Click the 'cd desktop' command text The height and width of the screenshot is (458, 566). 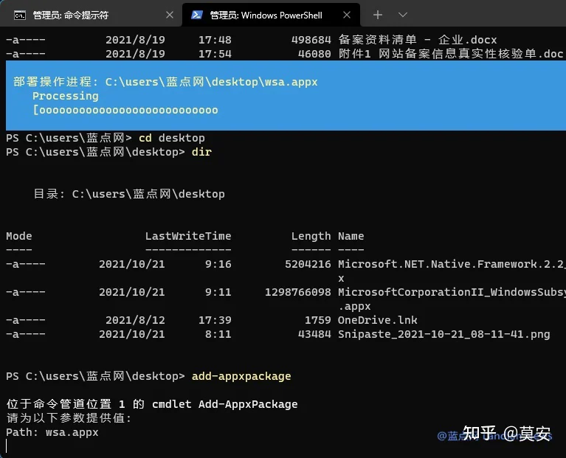click(x=172, y=138)
